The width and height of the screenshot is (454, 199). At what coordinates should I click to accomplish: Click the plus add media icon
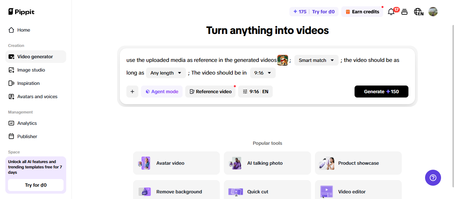pos(132,92)
